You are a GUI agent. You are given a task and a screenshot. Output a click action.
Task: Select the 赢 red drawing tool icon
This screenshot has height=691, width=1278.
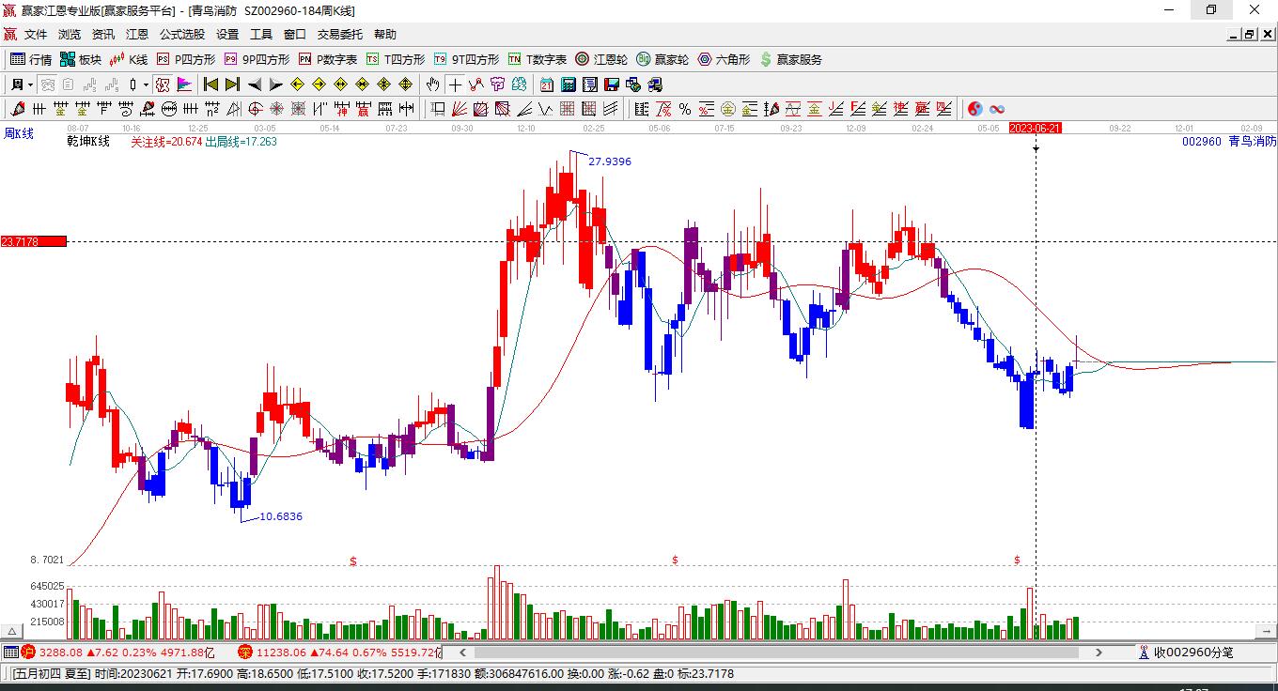(364, 109)
